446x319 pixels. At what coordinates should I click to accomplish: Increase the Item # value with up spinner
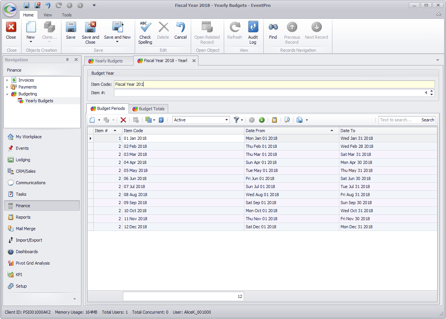[x=431, y=91]
